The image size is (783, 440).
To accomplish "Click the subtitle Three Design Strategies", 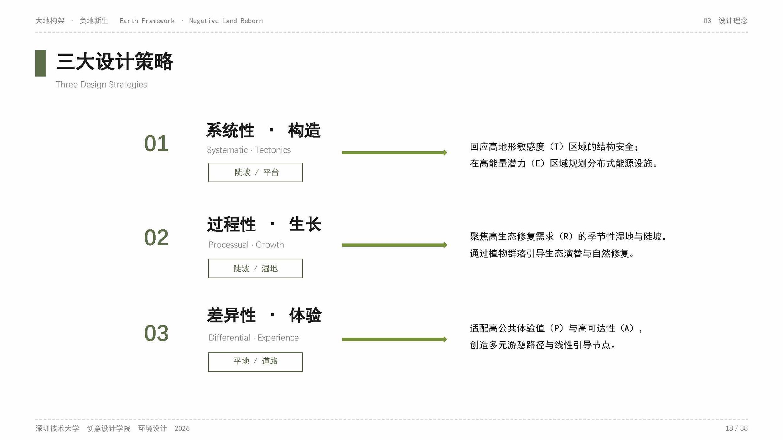I will point(101,84).
